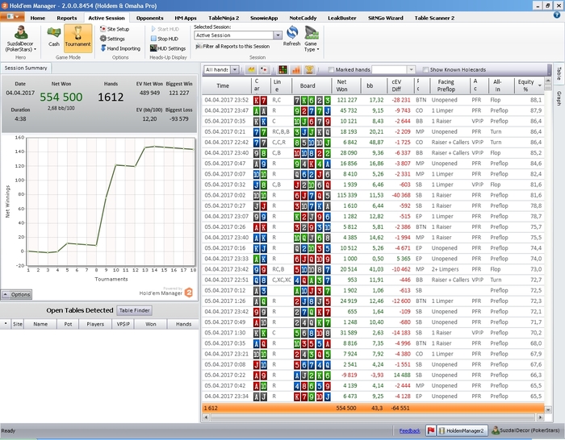
Task: Open Site Setup options
Action: (115, 29)
